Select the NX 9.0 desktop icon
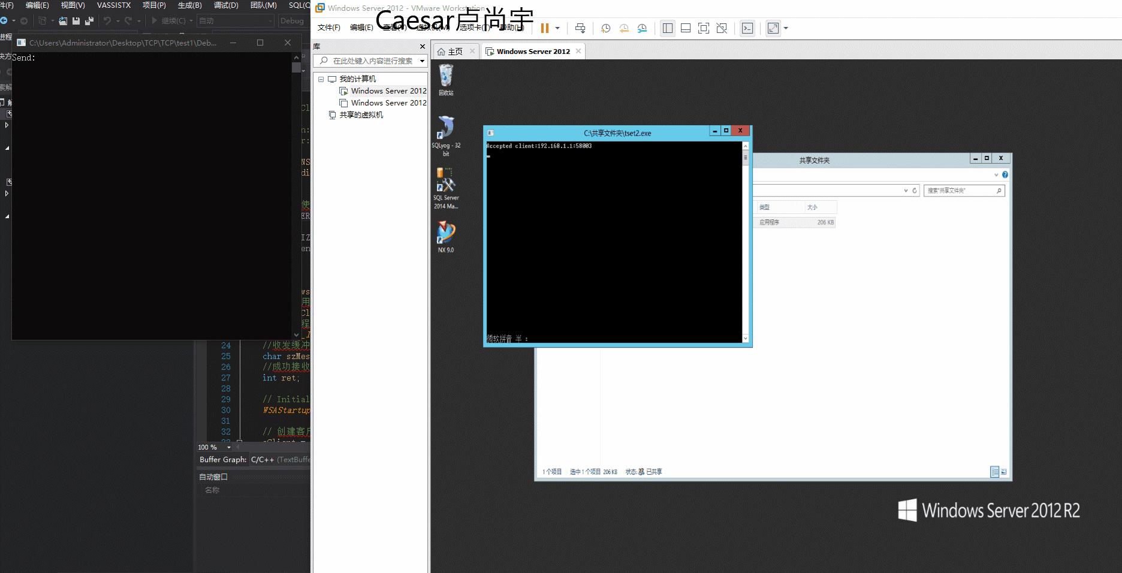This screenshot has height=573, width=1122. (x=446, y=237)
